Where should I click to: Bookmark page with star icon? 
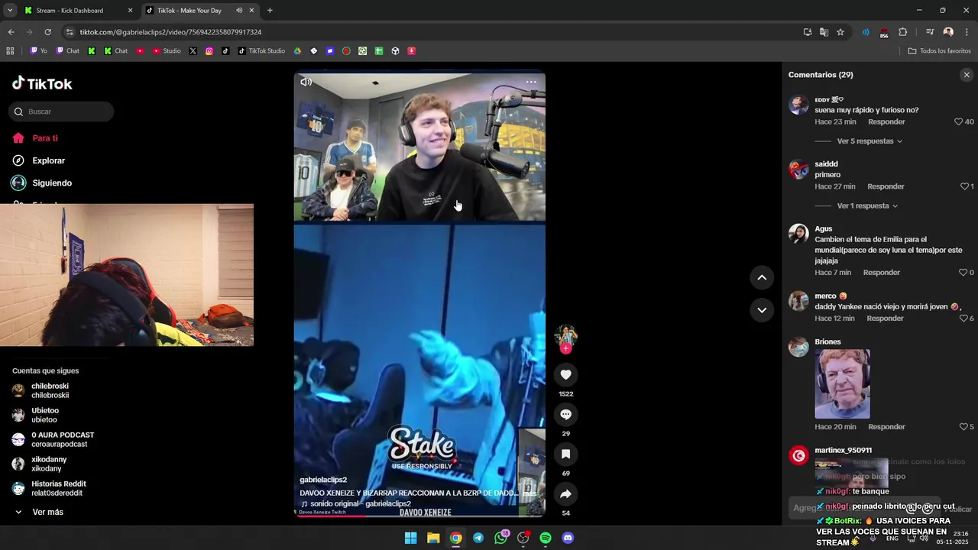(x=840, y=32)
